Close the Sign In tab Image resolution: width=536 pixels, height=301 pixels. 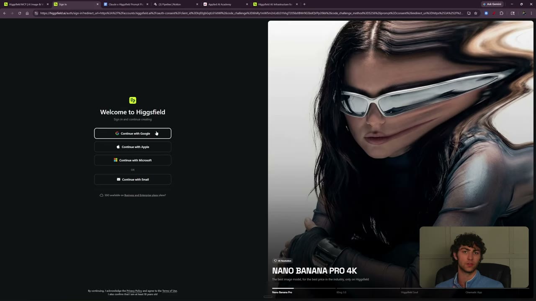pyautogui.click(x=98, y=4)
